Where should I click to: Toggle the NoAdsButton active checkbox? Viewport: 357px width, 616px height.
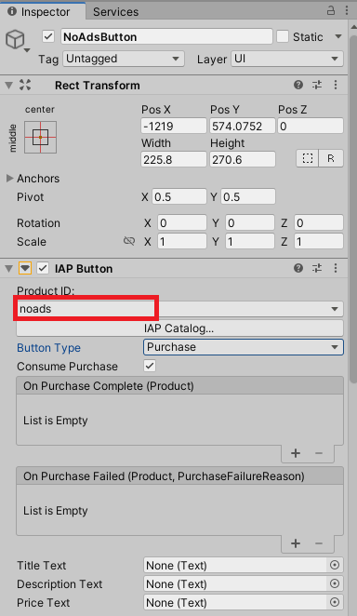48,36
